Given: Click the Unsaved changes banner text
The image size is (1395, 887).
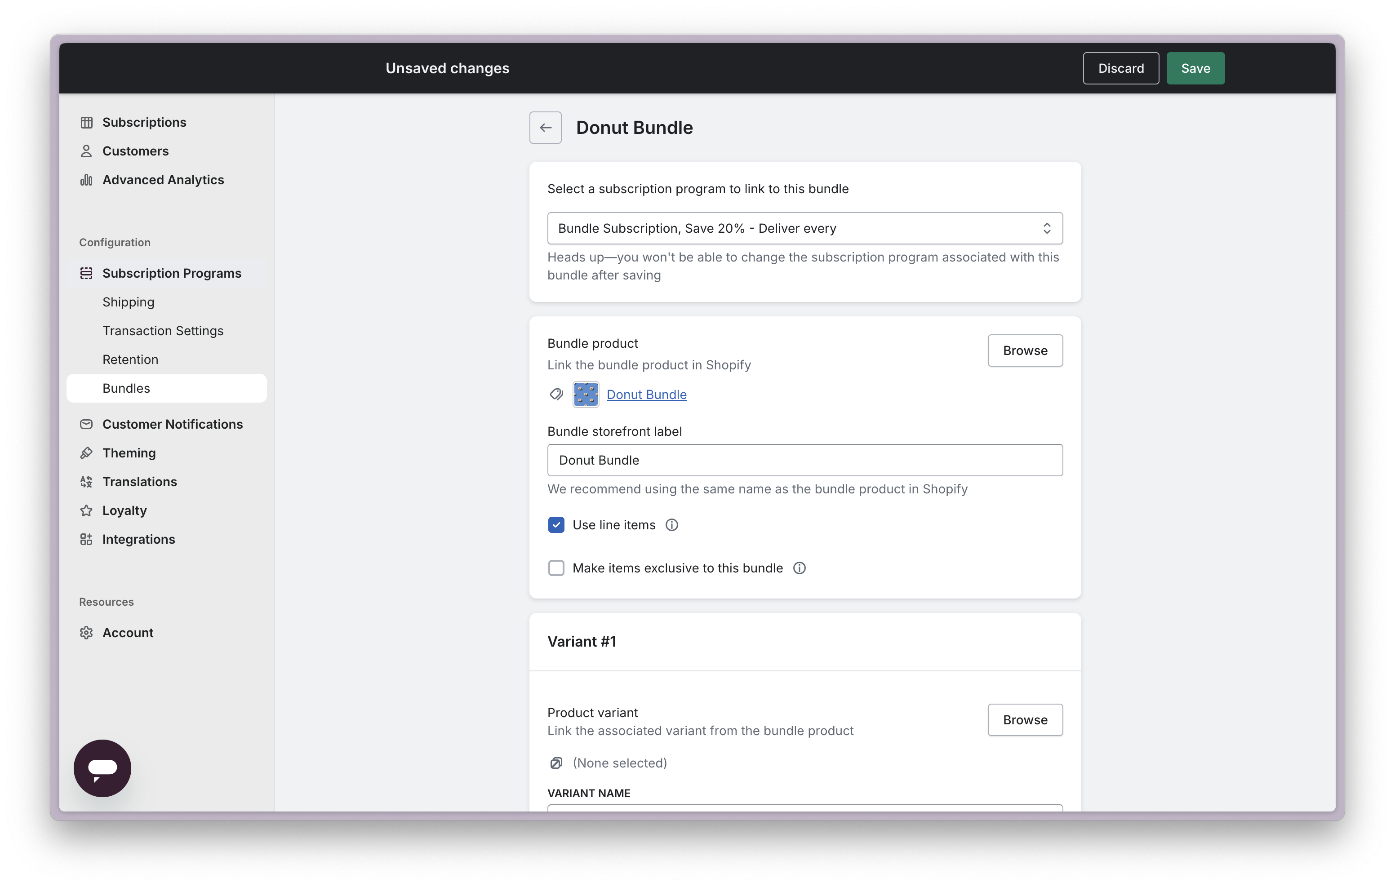Looking at the screenshot, I should coord(447,68).
